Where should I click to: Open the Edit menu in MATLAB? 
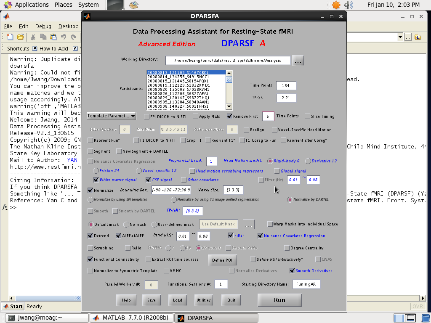click(24, 26)
